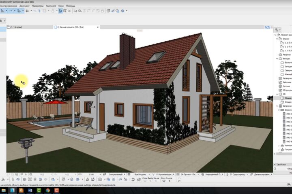Click the camera icon in the bottom toolbar
The width and height of the screenshot is (292, 194).
point(100,179)
